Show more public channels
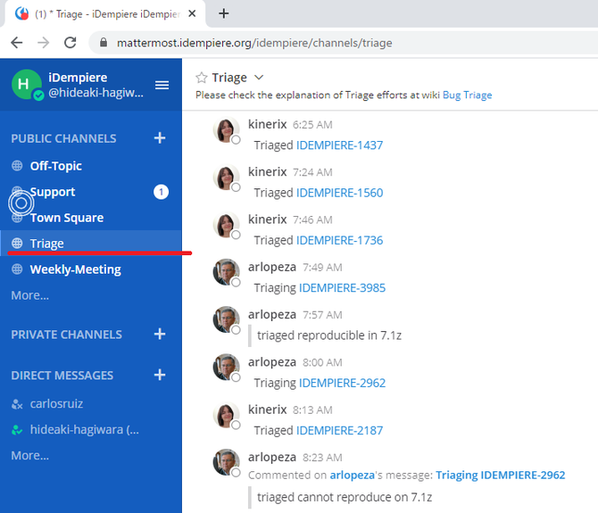 point(29,295)
